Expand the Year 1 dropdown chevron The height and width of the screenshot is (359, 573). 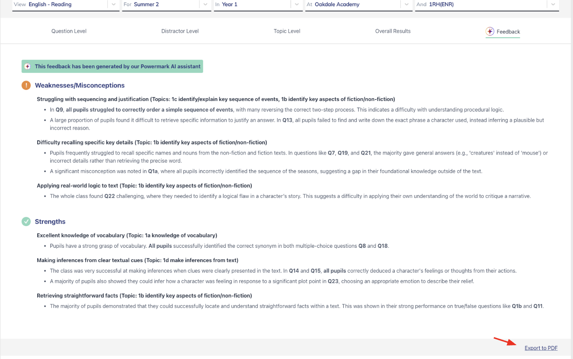click(297, 4)
